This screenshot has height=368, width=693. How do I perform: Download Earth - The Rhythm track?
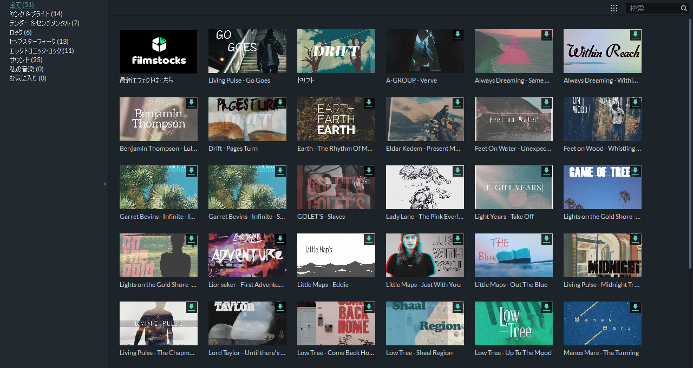click(369, 103)
